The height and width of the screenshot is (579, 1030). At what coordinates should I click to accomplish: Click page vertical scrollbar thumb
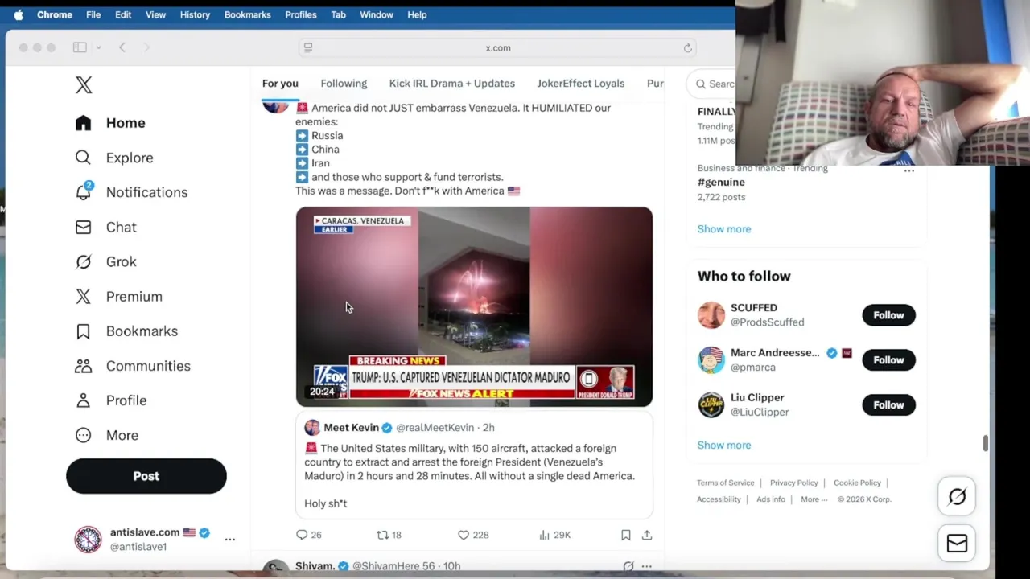click(x=985, y=443)
